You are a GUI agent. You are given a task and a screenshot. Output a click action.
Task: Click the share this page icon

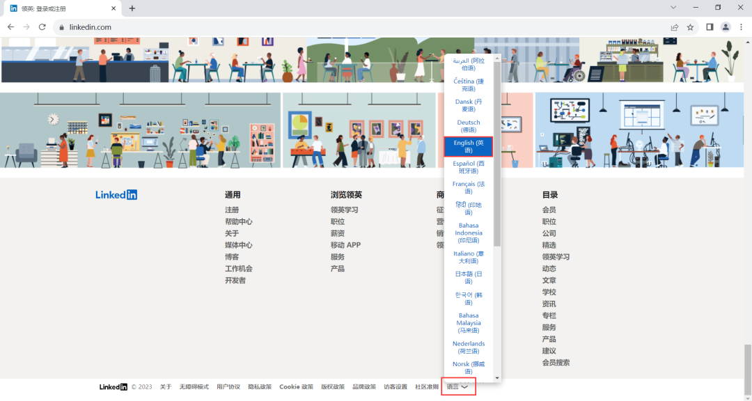coord(674,26)
